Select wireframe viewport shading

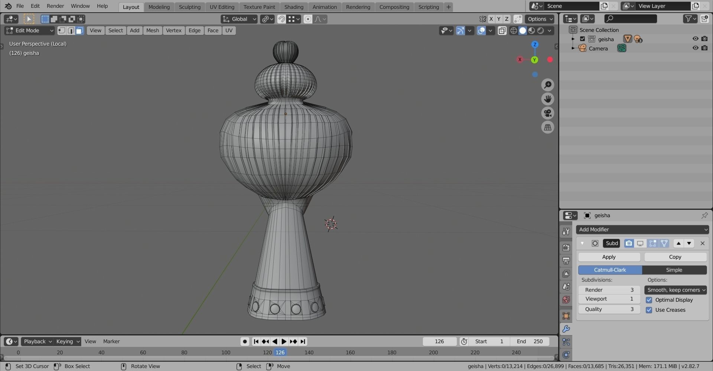click(514, 30)
